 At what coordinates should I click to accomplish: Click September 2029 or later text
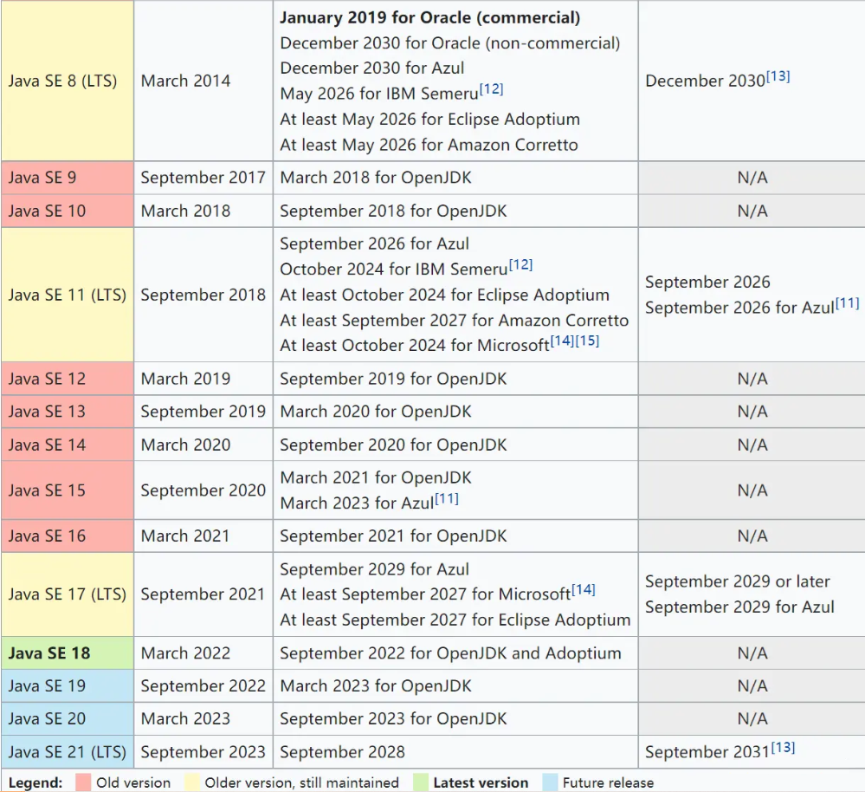coord(738,581)
